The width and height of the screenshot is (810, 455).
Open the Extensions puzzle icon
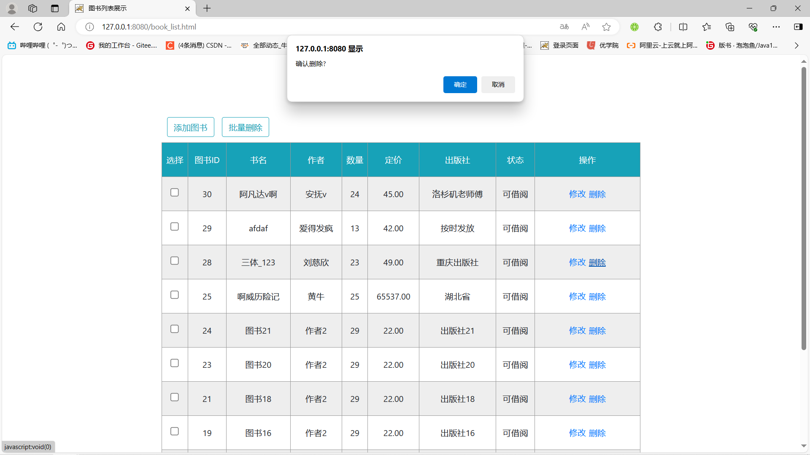658,27
